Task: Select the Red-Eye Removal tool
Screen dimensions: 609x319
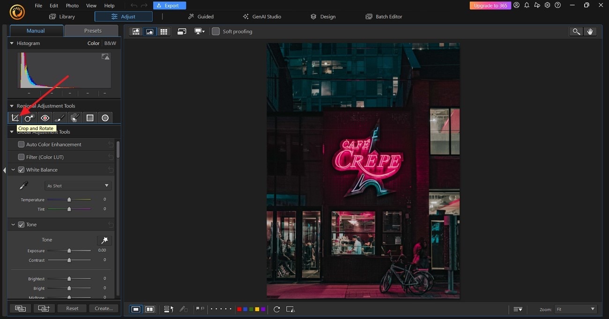Action: pos(45,118)
